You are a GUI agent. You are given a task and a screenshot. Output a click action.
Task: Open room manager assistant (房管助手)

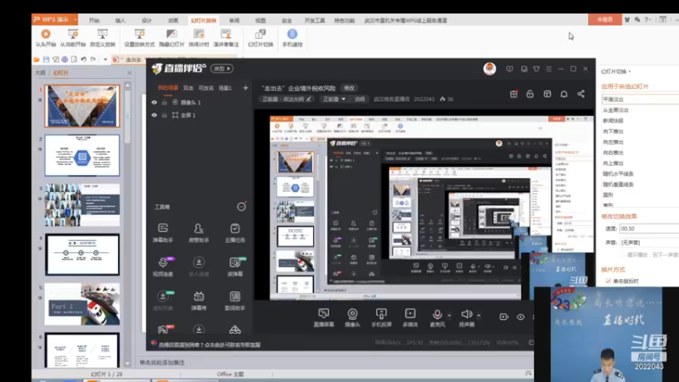(x=199, y=233)
